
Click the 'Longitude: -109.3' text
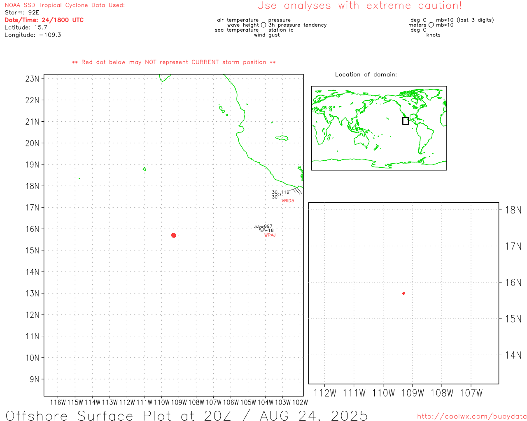(33, 35)
